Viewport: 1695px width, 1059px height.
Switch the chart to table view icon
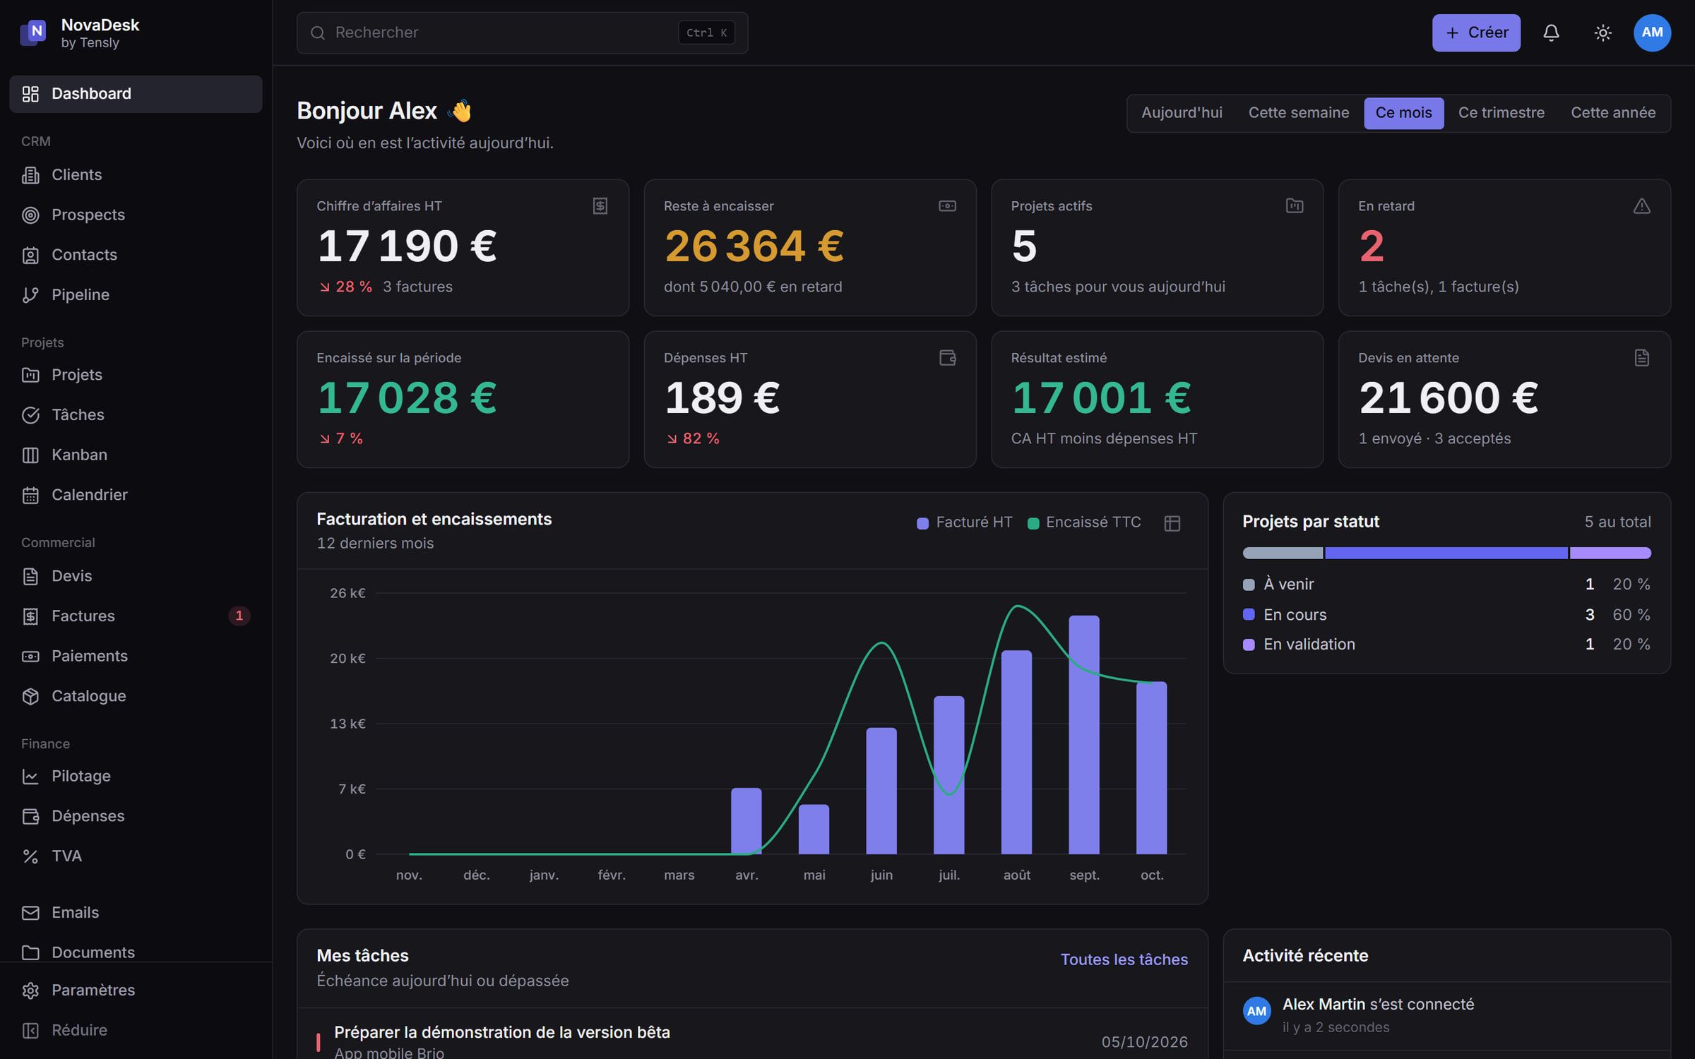[x=1172, y=523]
